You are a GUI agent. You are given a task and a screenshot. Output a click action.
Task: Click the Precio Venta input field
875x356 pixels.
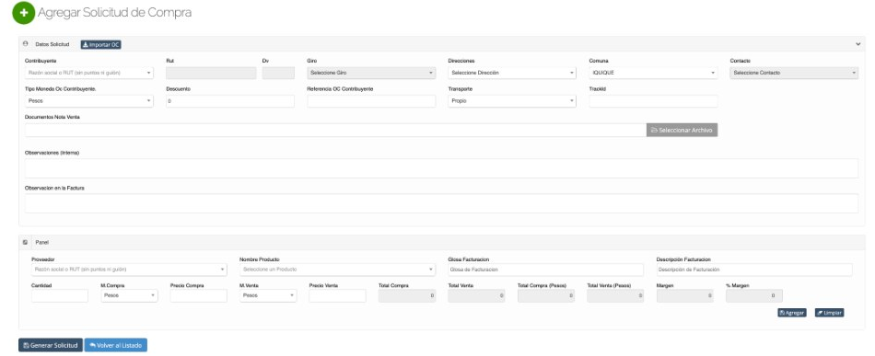tap(338, 296)
